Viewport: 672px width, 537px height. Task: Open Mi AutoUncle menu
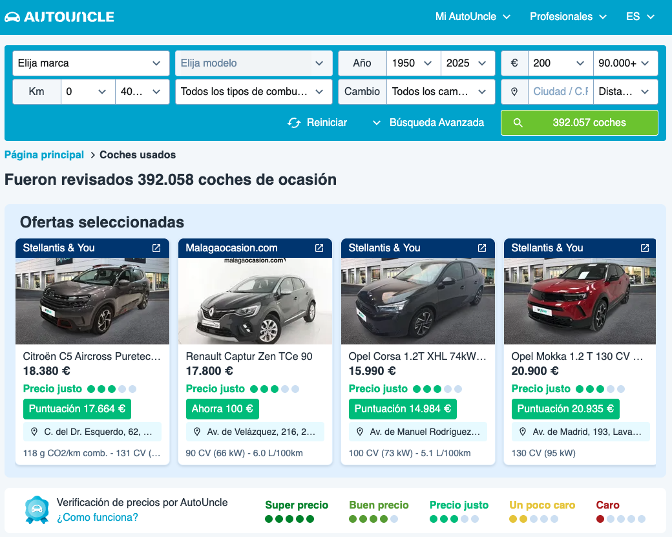pos(473,17)
